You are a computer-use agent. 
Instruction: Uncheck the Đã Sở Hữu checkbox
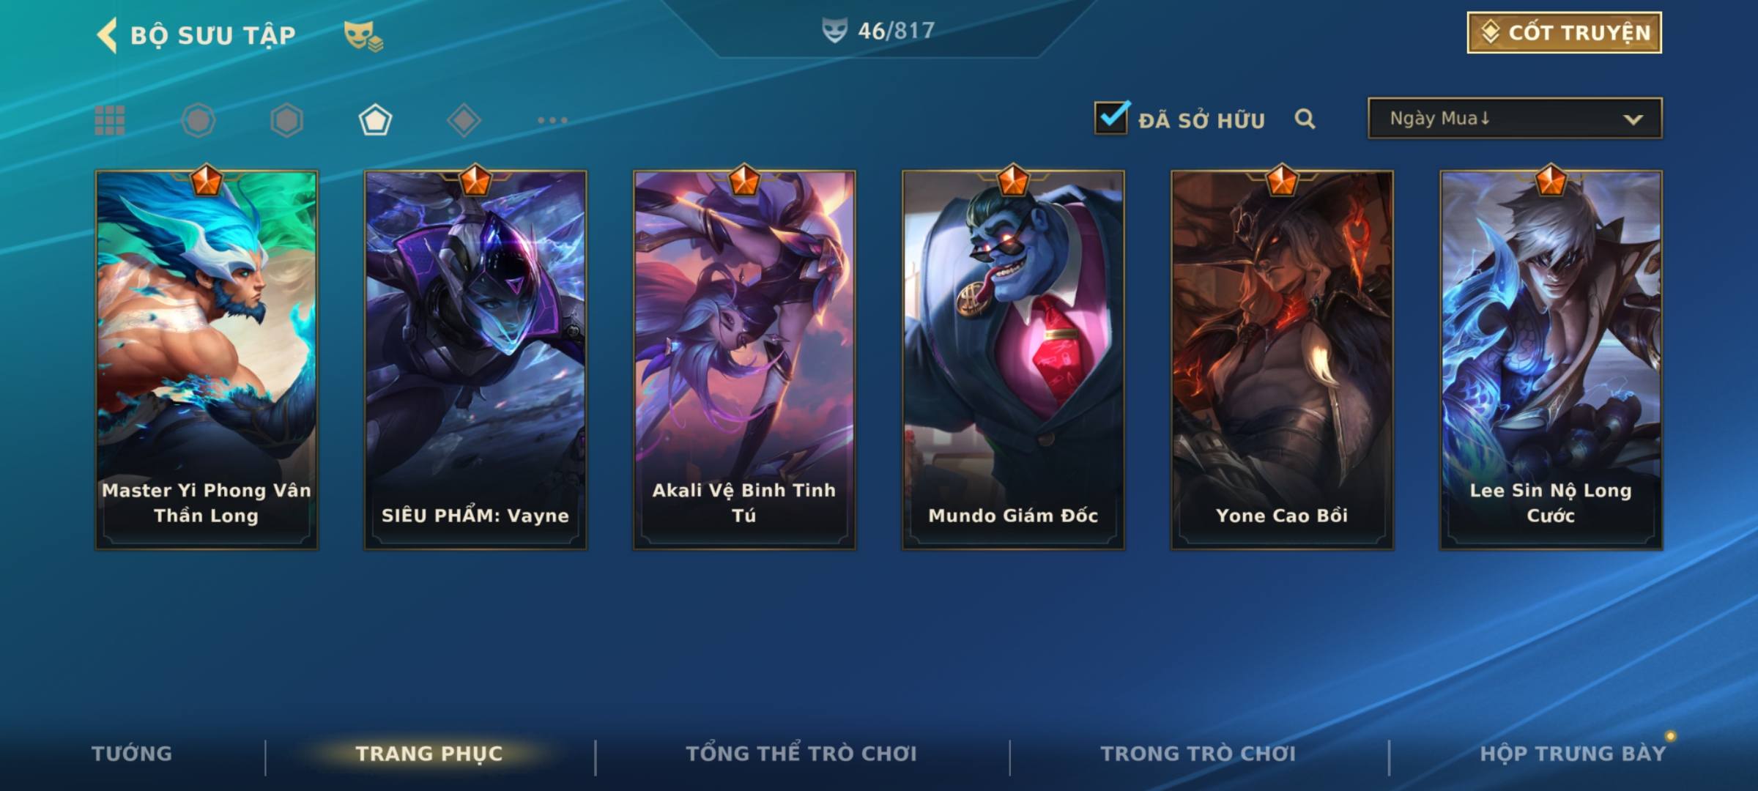[x=1112, y=118]
